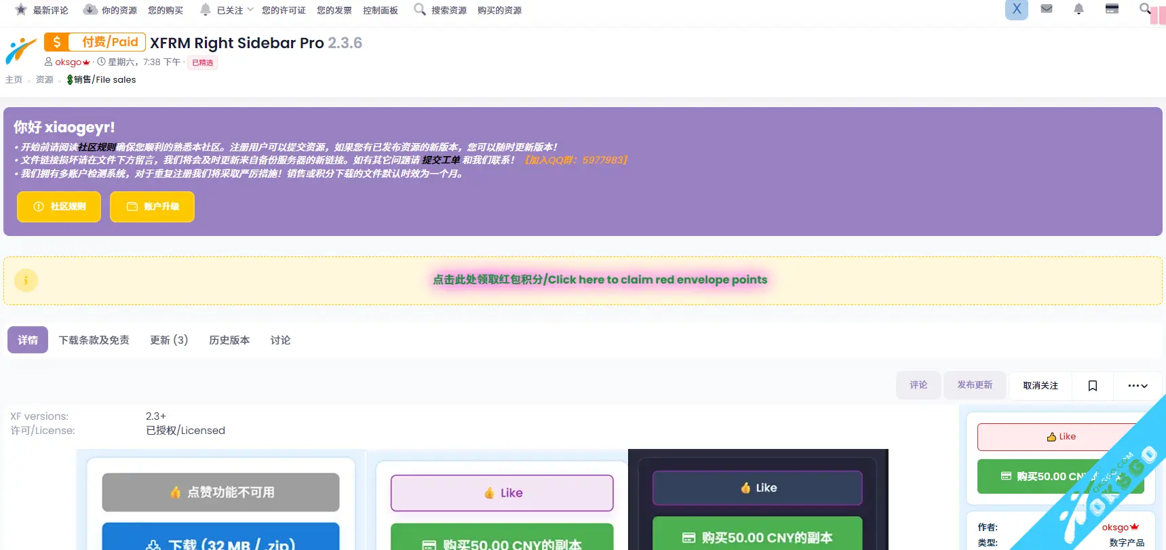Click the sidebar Like button

pos(1061,437)
